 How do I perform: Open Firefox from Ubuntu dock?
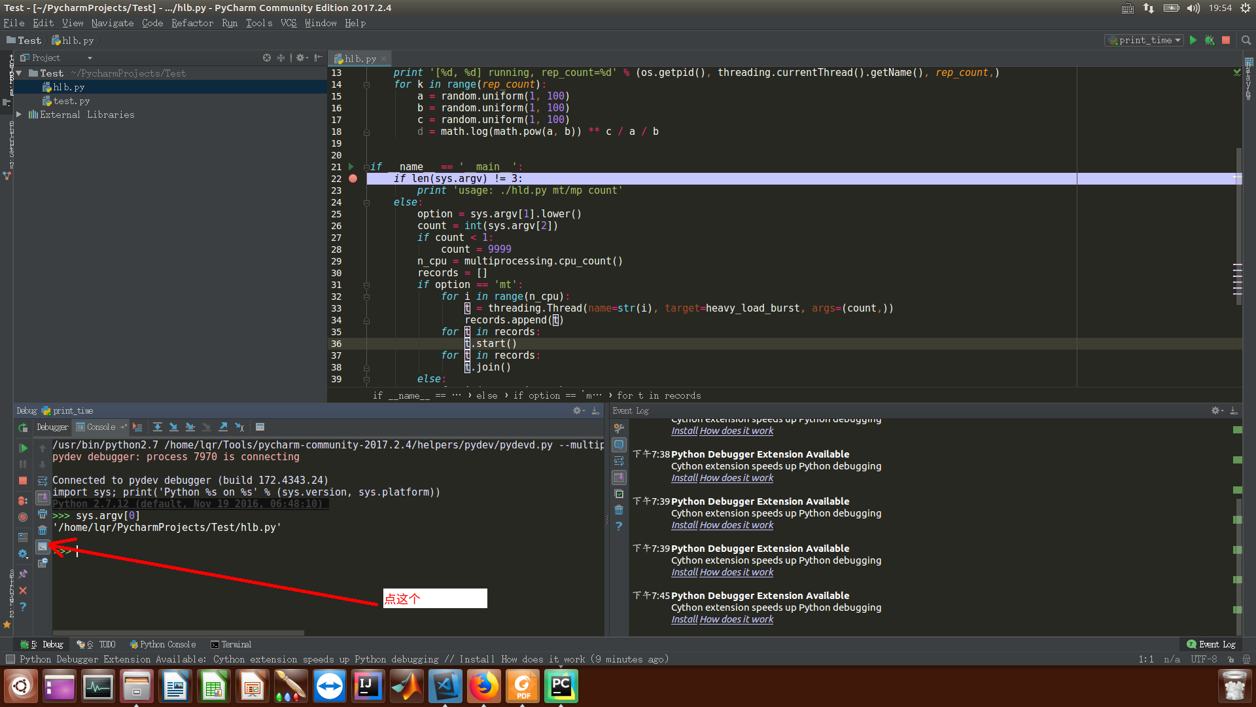484,687
